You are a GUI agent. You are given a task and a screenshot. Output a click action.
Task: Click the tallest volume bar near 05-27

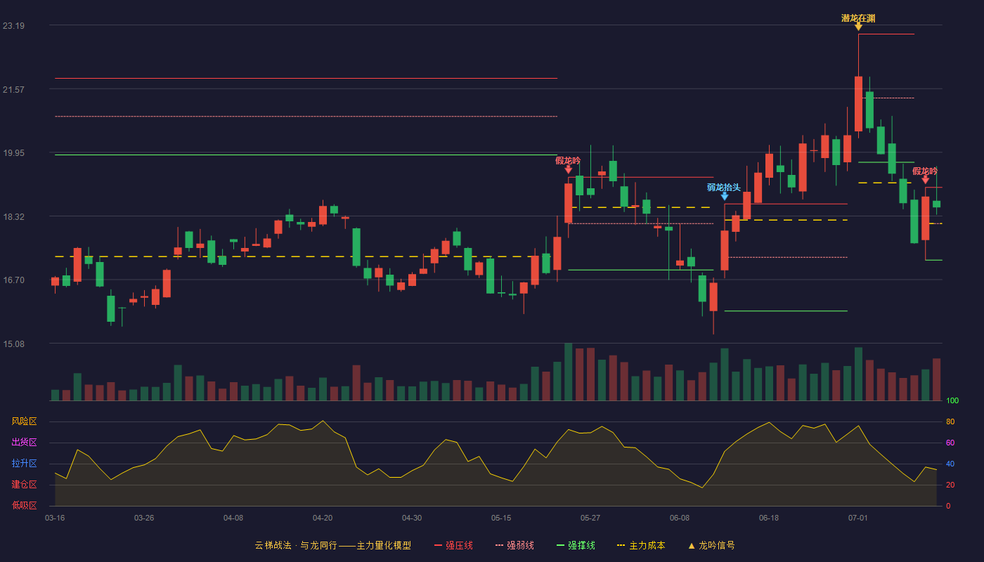(568, 372)
